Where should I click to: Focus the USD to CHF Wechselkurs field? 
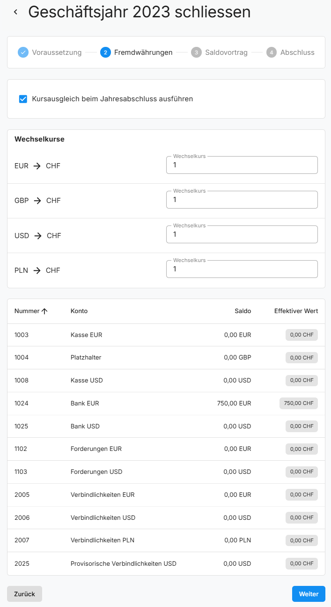(242, 235)
